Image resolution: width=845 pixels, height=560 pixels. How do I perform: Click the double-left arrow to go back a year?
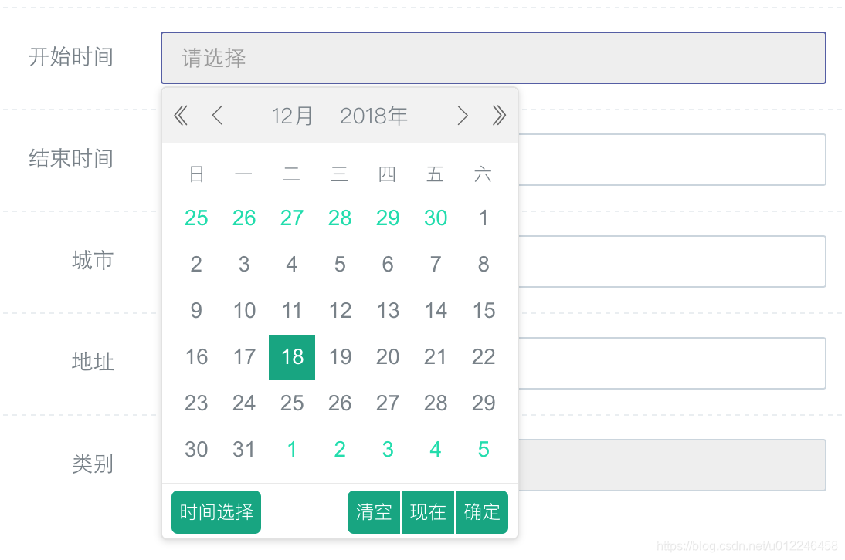point(180,116)
